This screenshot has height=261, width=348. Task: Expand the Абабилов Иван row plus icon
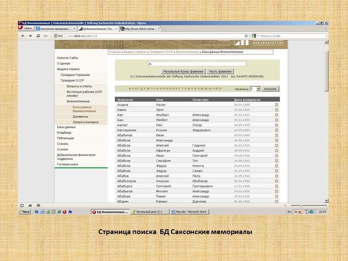[277, 135]
